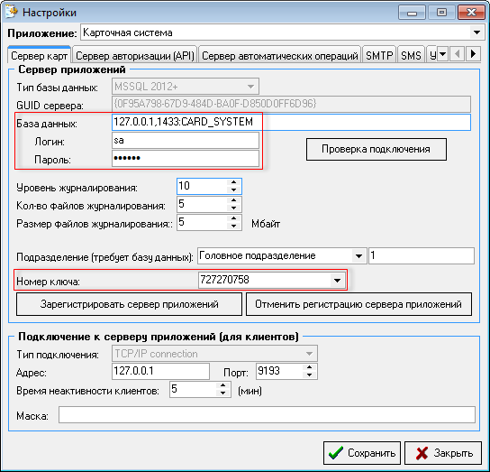Click the Пароль password field
This screenshot has height=472, width=490.
point(186,159)
